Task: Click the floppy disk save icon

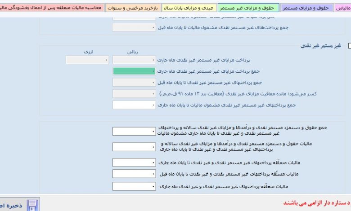Action: click(33, 205)
